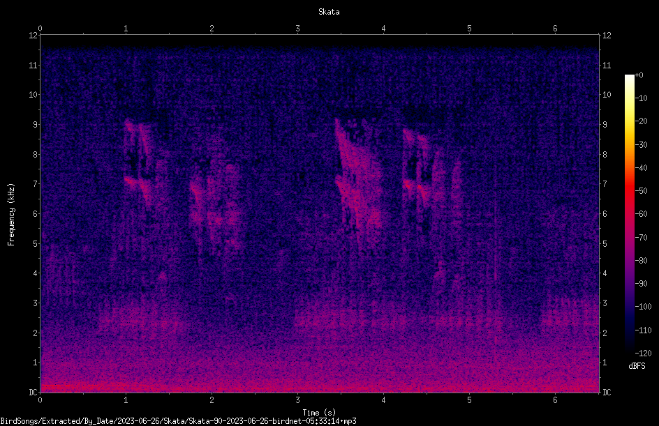Click "DC" on the right frequency axis
The height and width of the screenshot is (426, 659).
(x=607, y=393)
